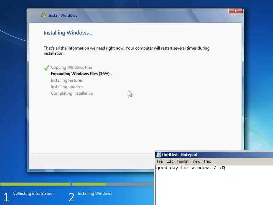This screenshot has height=205, width=273.
Task: Click the 'Installing Windows' stage label at bottom
Action: [x=95, y=193]
